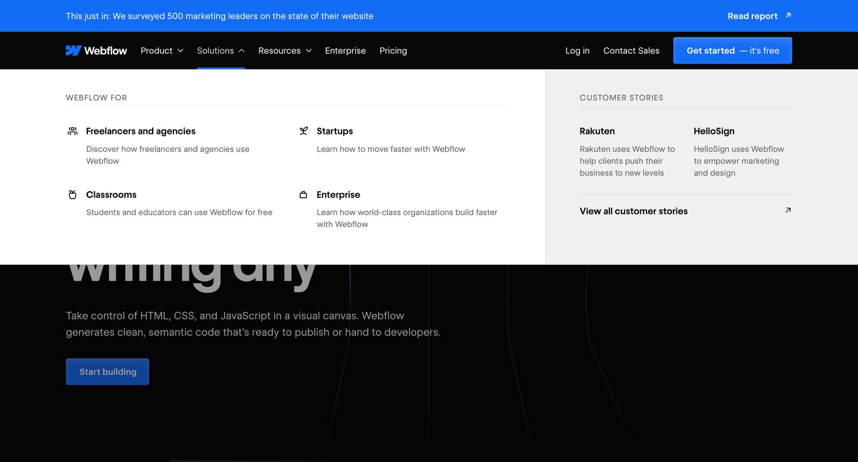Click 'Students and educators can use Webflow for free'
Screen dimensions: 858x462
pos(179,212)
